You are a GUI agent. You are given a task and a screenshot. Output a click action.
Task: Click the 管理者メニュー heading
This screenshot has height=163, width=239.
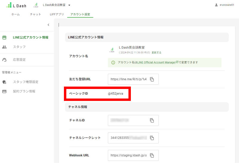tap(12, 73)
